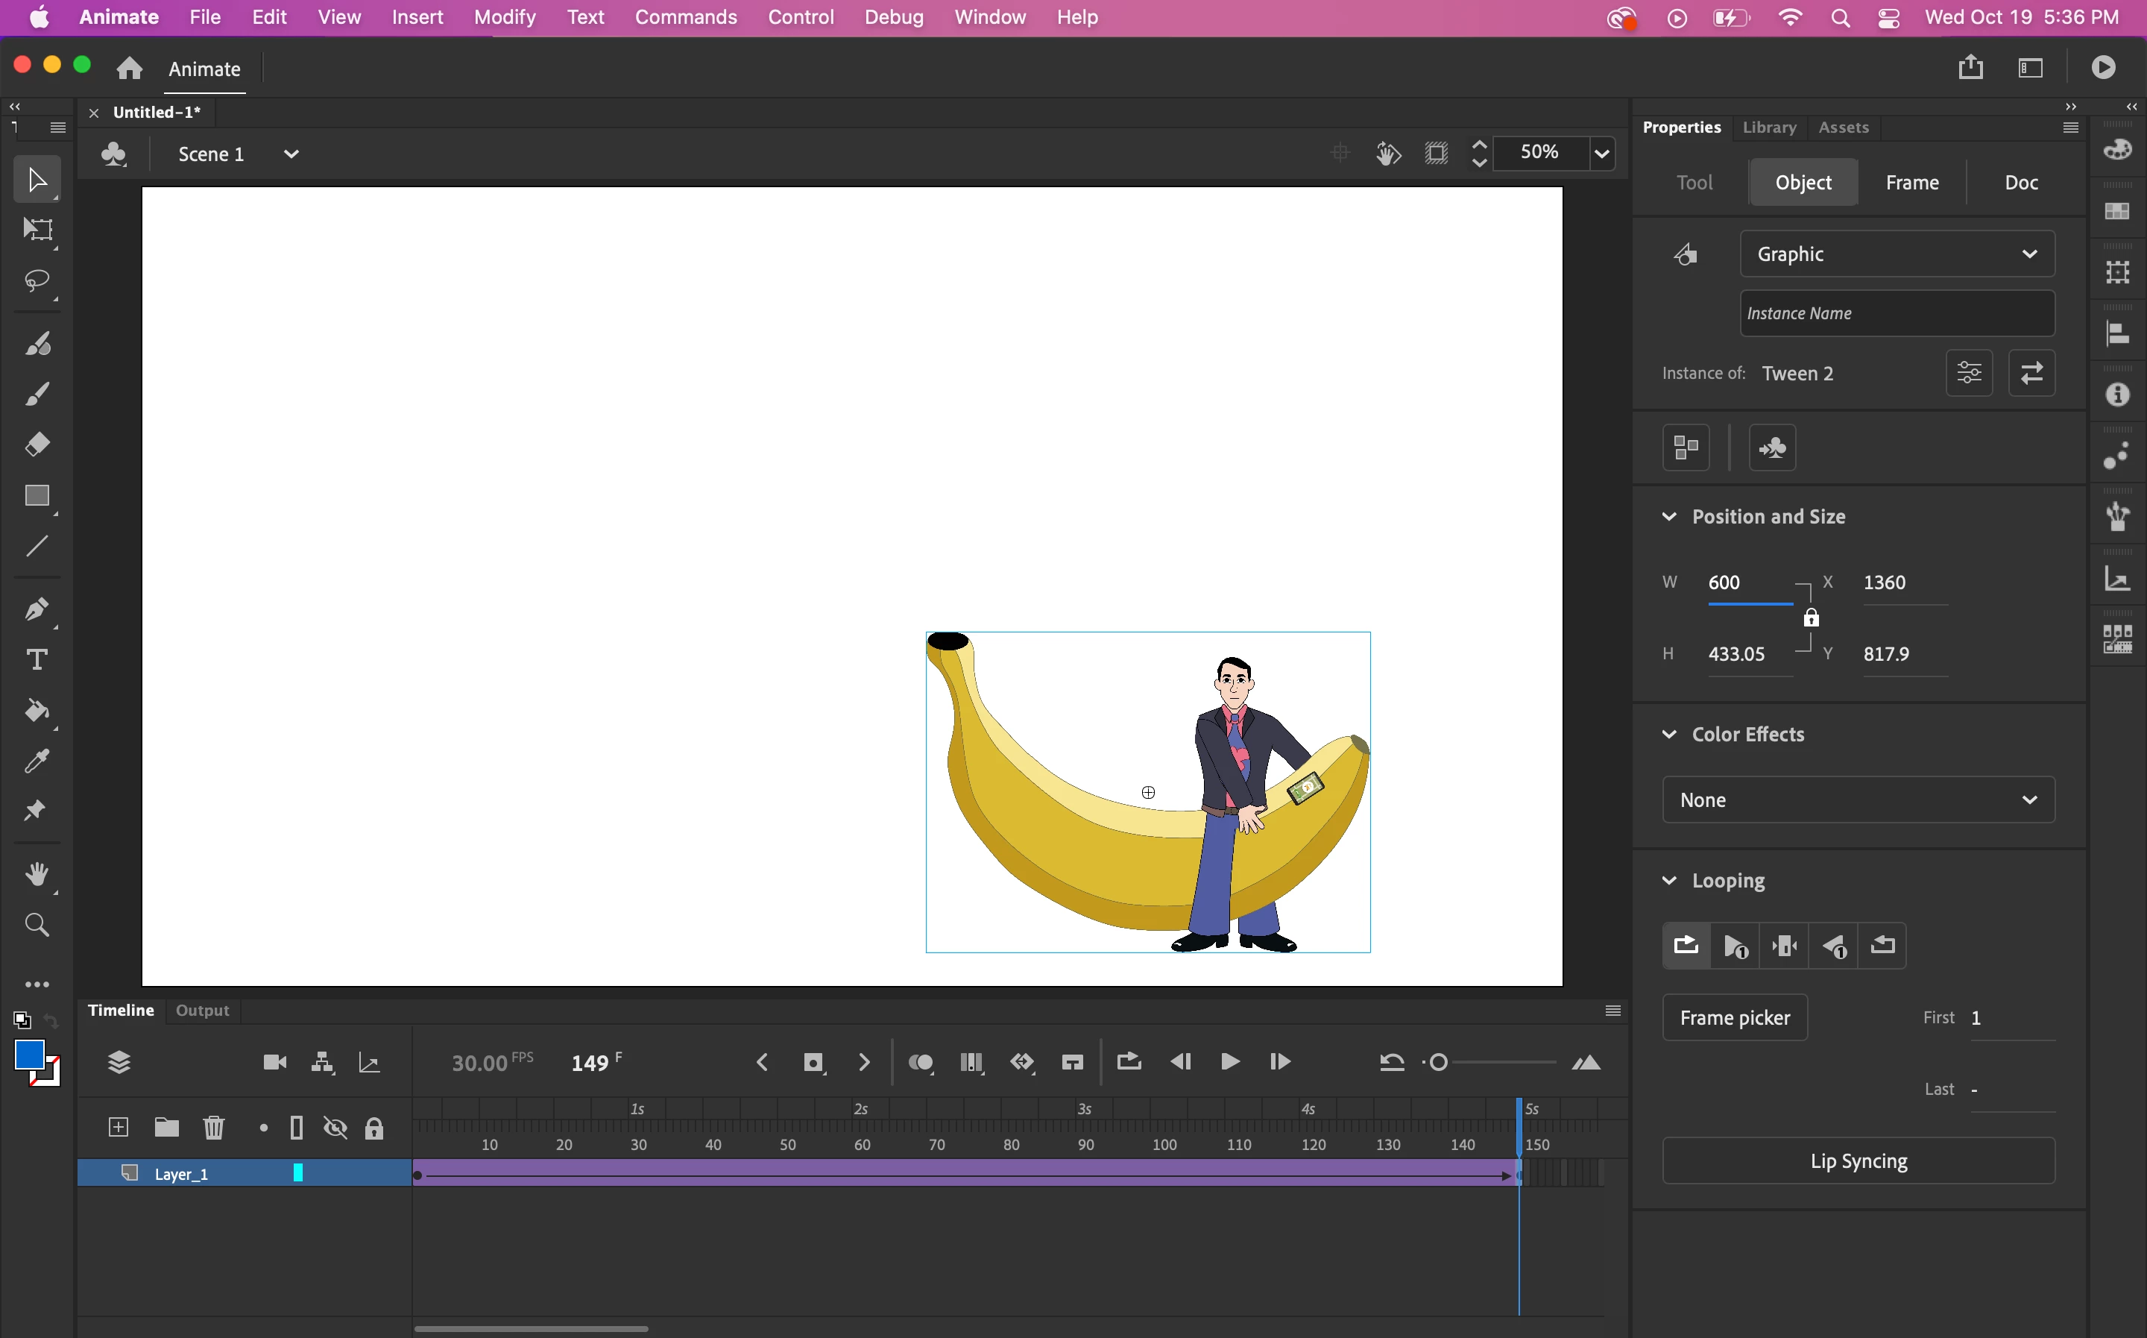The image size is (2147, 1338).
Task: Select the Lasso tool
Action: coord(37,281)
